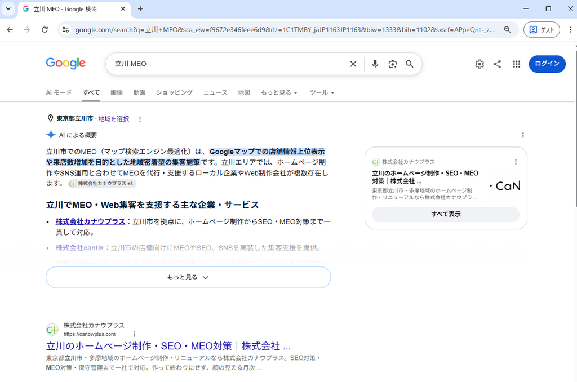The image size is (577, 382).
Task: Open the ショッピング tab
Action: point(174,92)
